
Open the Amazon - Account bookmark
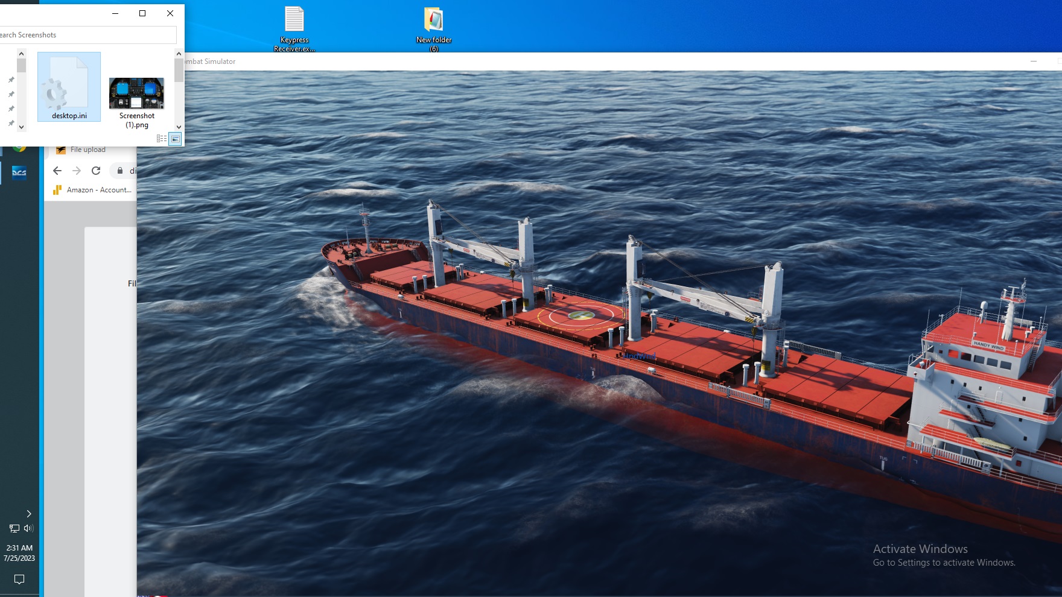point(92,190)
